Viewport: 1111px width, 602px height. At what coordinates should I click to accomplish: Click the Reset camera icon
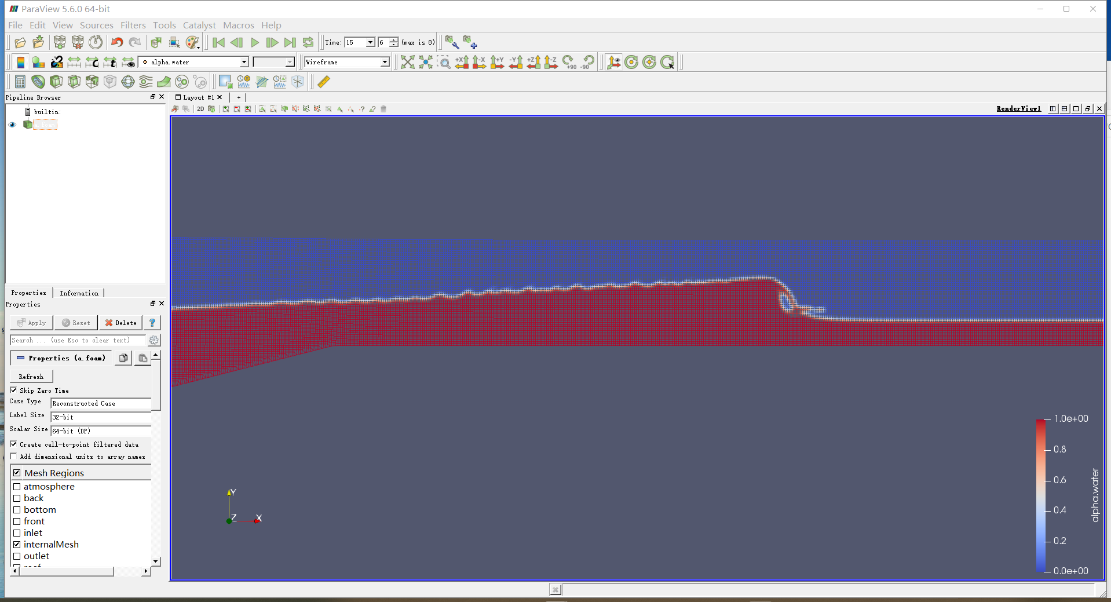[x=407, y=62]
